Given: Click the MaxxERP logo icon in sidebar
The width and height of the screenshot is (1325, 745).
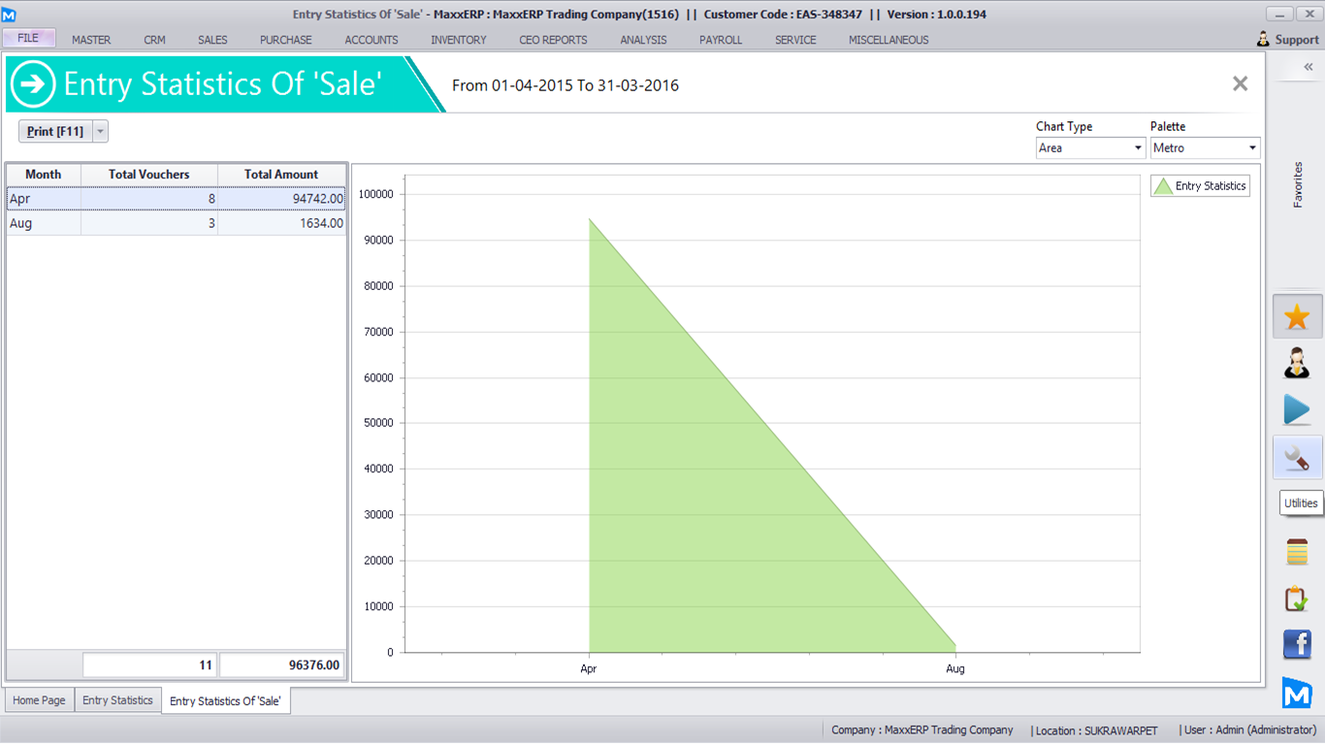Looking at the screenshot, I should tap(1297, 693).
